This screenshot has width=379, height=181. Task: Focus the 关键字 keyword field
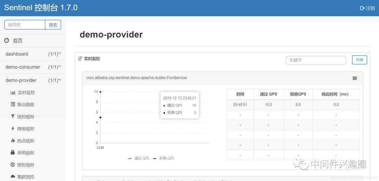[x=316, y=60]
